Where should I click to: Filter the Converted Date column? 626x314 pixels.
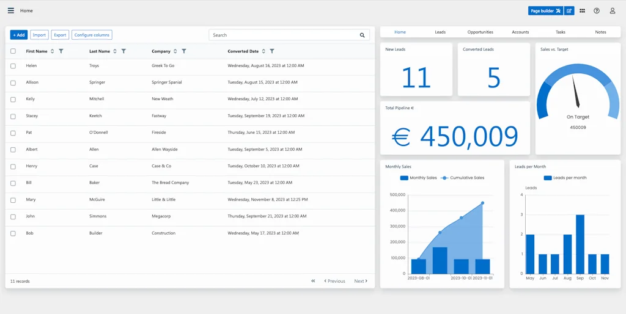point(272,51)
